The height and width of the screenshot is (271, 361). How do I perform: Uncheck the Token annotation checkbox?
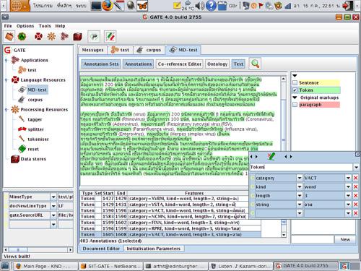point(295,90)
